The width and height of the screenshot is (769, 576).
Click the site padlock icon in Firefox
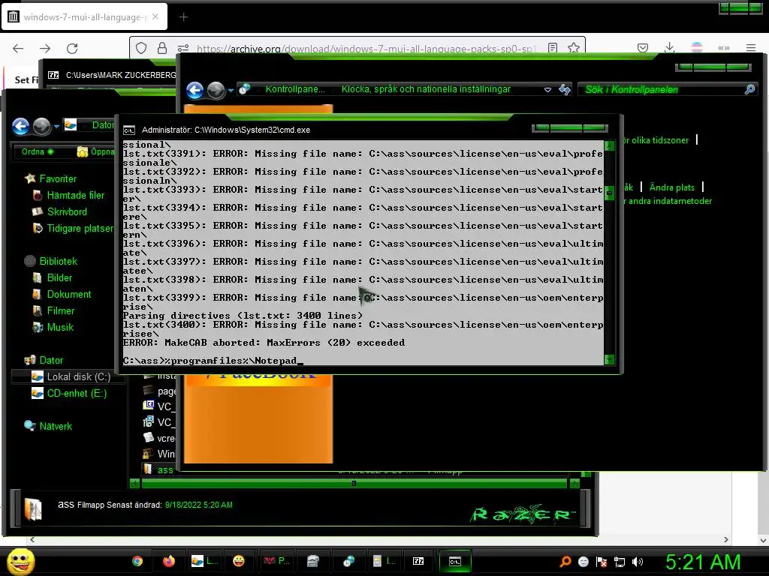click(x=162, y=48)
